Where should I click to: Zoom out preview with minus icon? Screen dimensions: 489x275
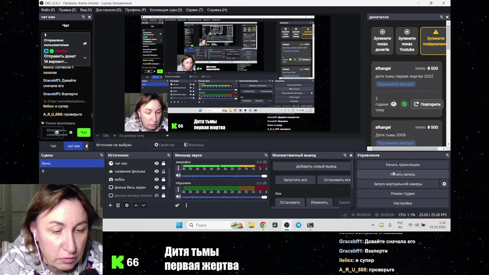tap(97, 136)
